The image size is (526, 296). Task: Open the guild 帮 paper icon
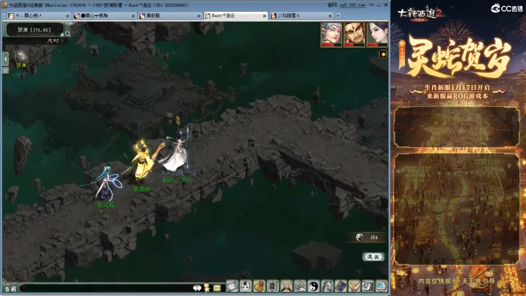pos(368,285)
